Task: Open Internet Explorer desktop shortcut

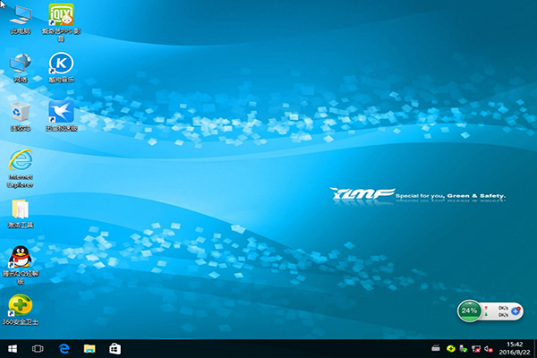Action: [x=21, y=168]
